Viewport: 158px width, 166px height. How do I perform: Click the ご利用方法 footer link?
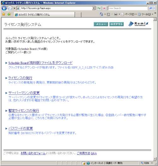(x=83, y=153)
